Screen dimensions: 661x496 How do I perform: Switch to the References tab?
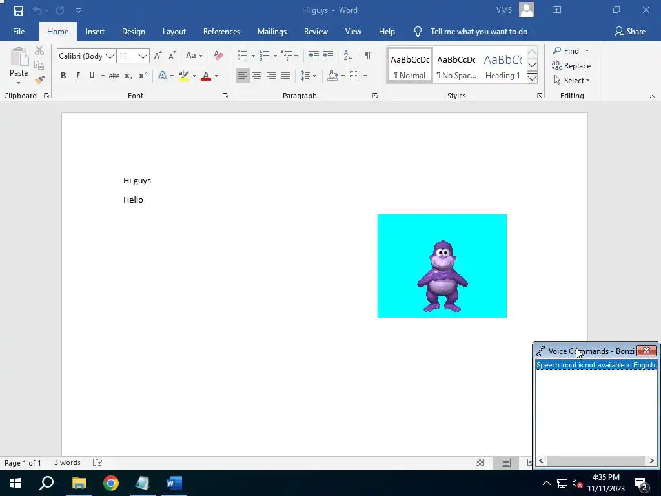pyautogui.click(x=221, y=32)
